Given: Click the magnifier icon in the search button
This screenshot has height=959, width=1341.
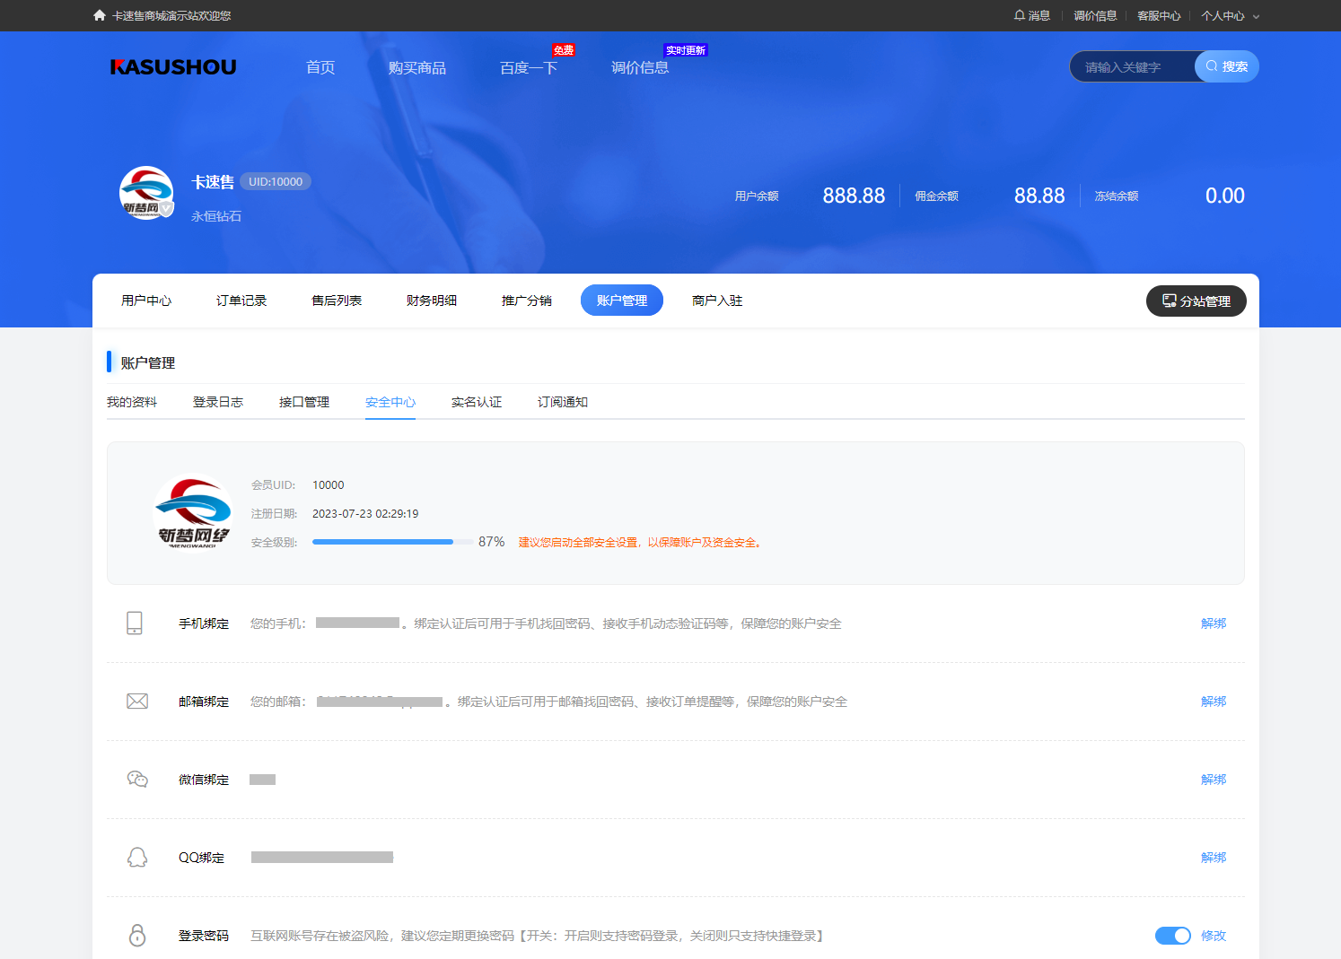Looking at the screenshot, I should pos(1212,66).
